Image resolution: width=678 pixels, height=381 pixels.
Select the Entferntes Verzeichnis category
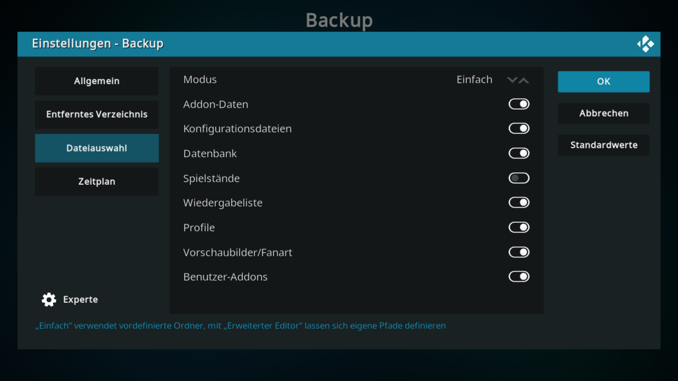97,115
